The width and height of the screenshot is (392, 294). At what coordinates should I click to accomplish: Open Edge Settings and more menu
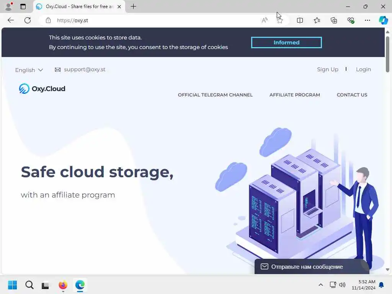point(367,20)
